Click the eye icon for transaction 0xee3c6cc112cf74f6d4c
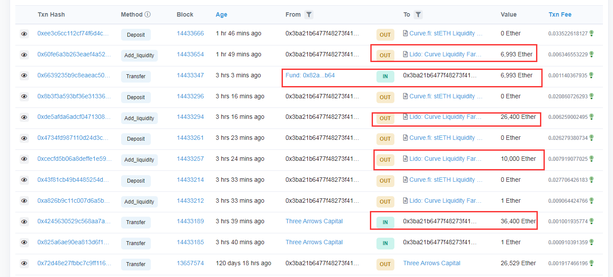The height and width of the screenshot is (277, 613). pos(24,34)
